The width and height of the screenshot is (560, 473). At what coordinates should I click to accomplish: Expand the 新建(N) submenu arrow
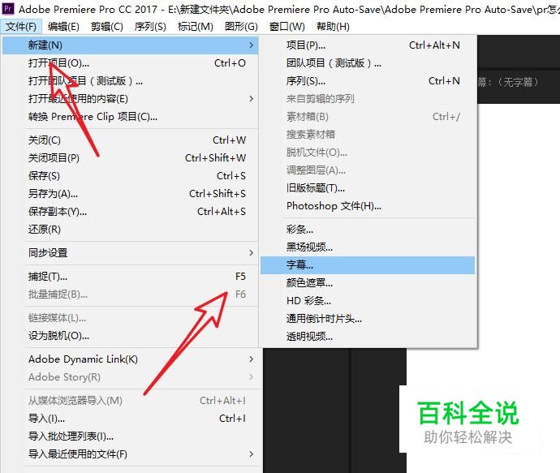click(x=251, y=45)
